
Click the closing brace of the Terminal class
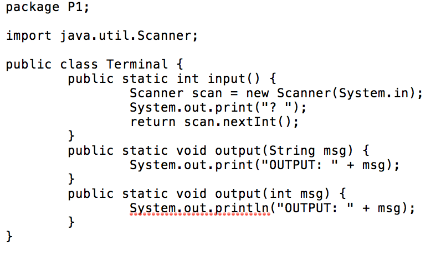(9, 236)
